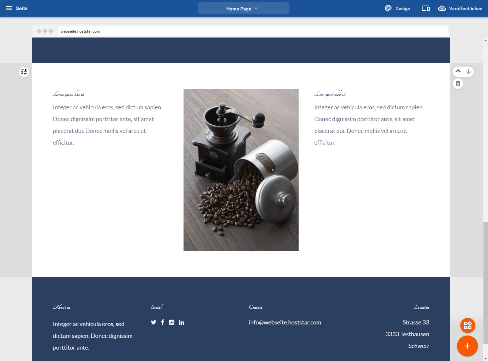488x361 pixels.
Task: Click the Twitter icon in footer
Action: 154,322
